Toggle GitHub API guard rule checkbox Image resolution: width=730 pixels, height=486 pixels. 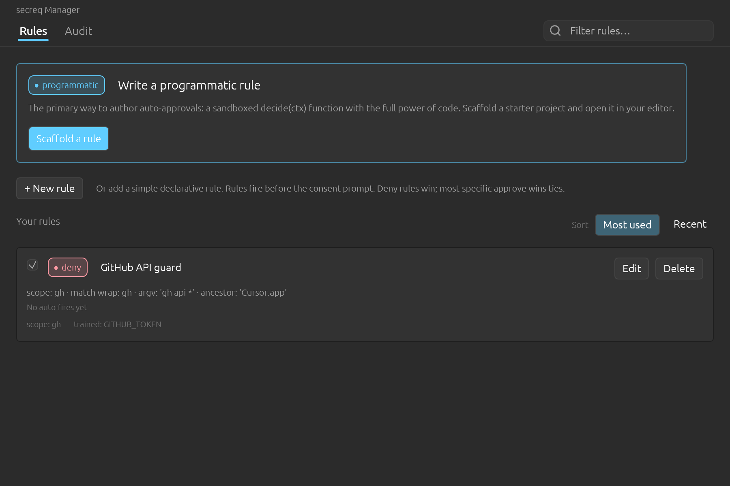tap(32, 265)
